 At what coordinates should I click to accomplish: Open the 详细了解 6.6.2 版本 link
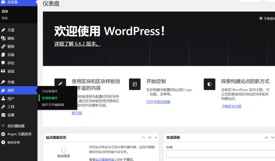[77, 44]
